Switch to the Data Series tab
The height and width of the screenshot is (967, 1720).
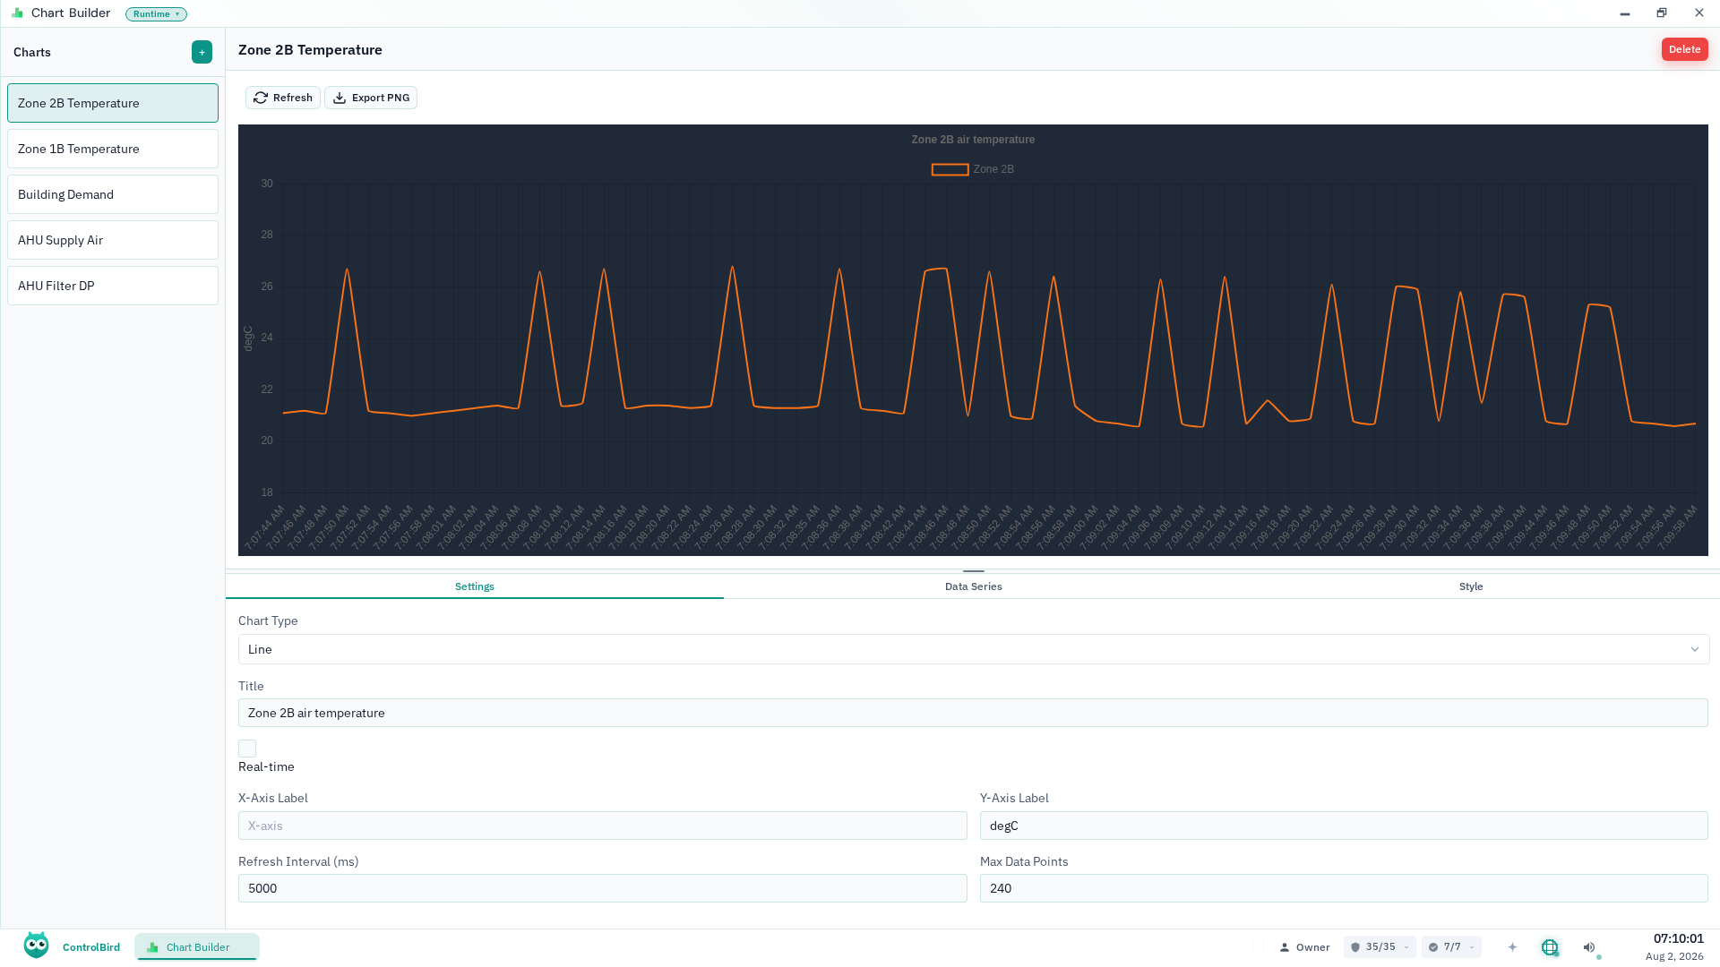pyautogui.click(x=973, y=586)
